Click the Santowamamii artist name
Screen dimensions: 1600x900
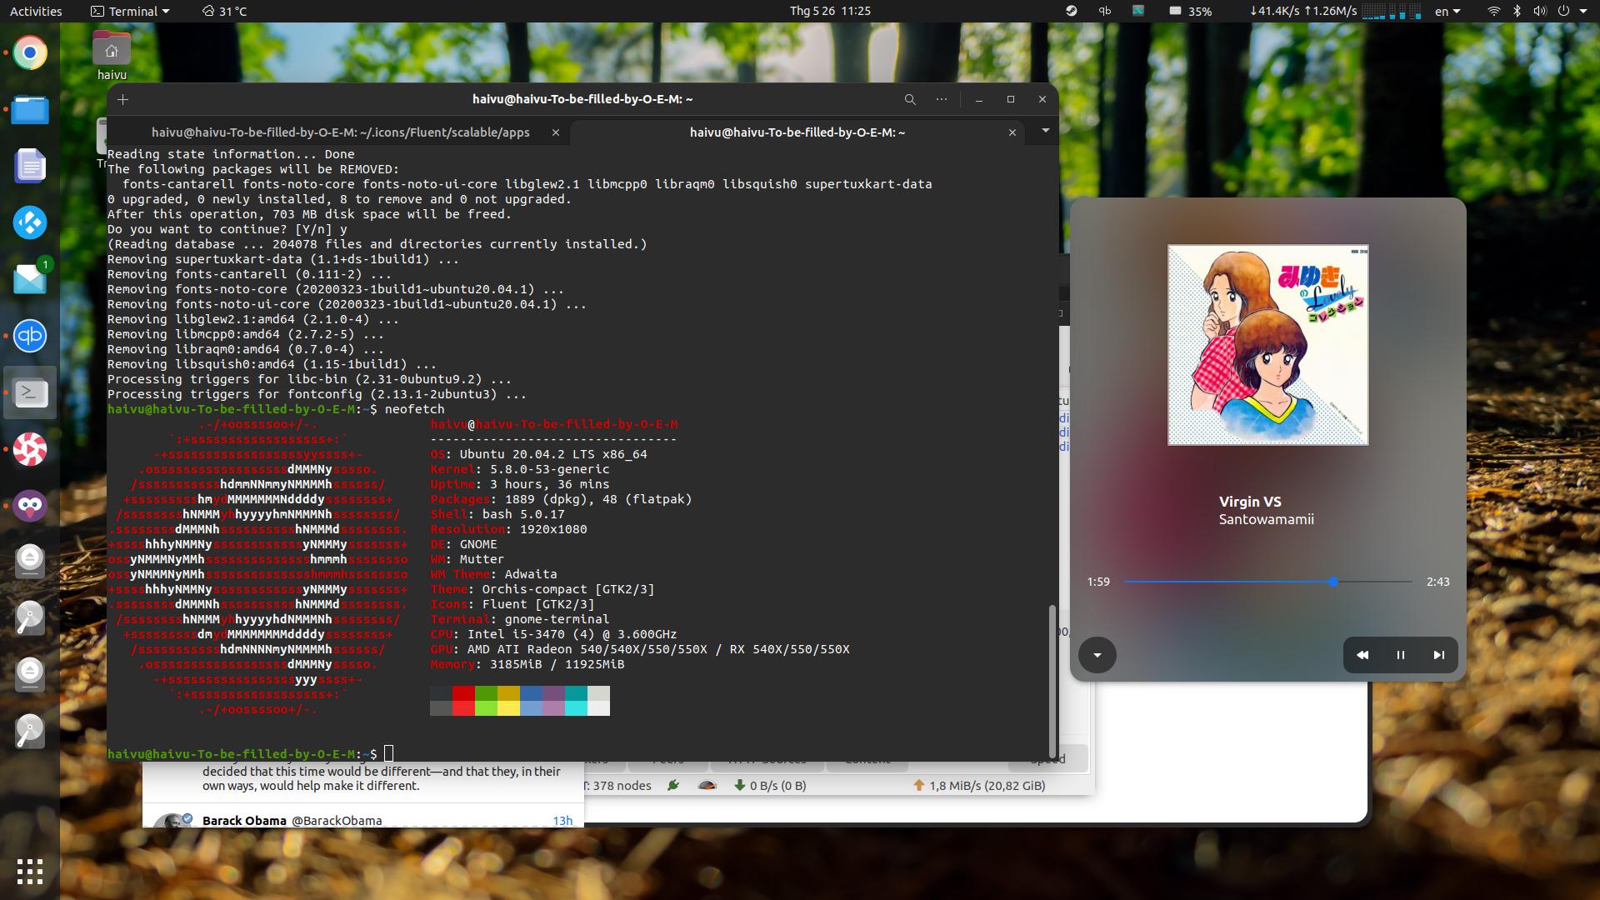pos(1266,519)
